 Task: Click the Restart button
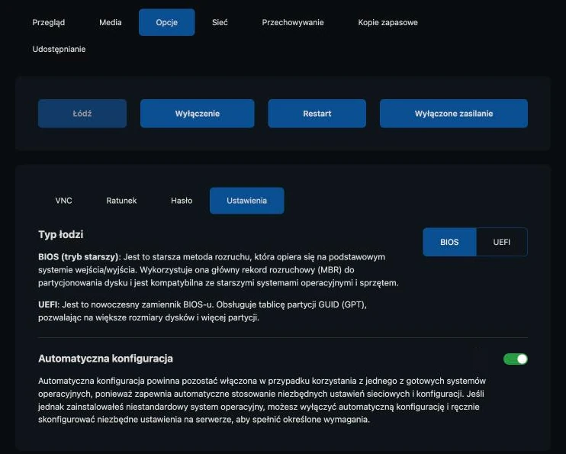[x=317, y=114]
